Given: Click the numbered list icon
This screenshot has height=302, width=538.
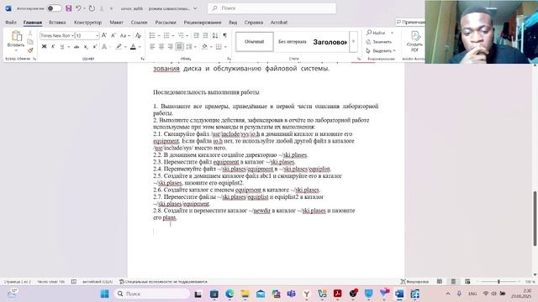Looking at the screenshot, I should [x=166, y=35].
